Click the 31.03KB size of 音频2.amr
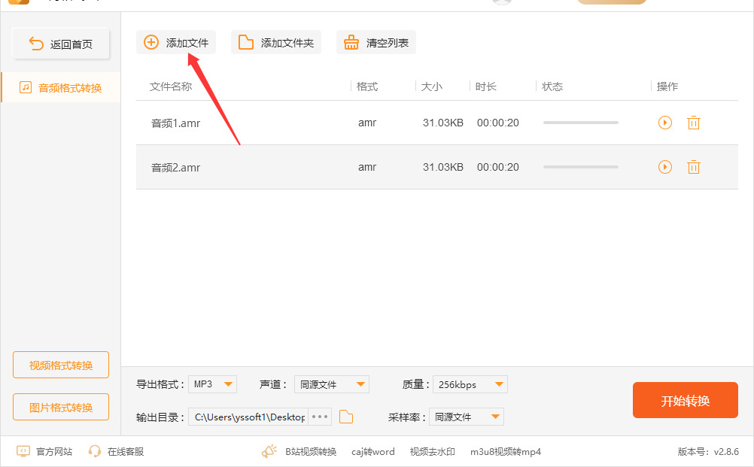Screen dimensions: 754x467 tap(443, 167)
